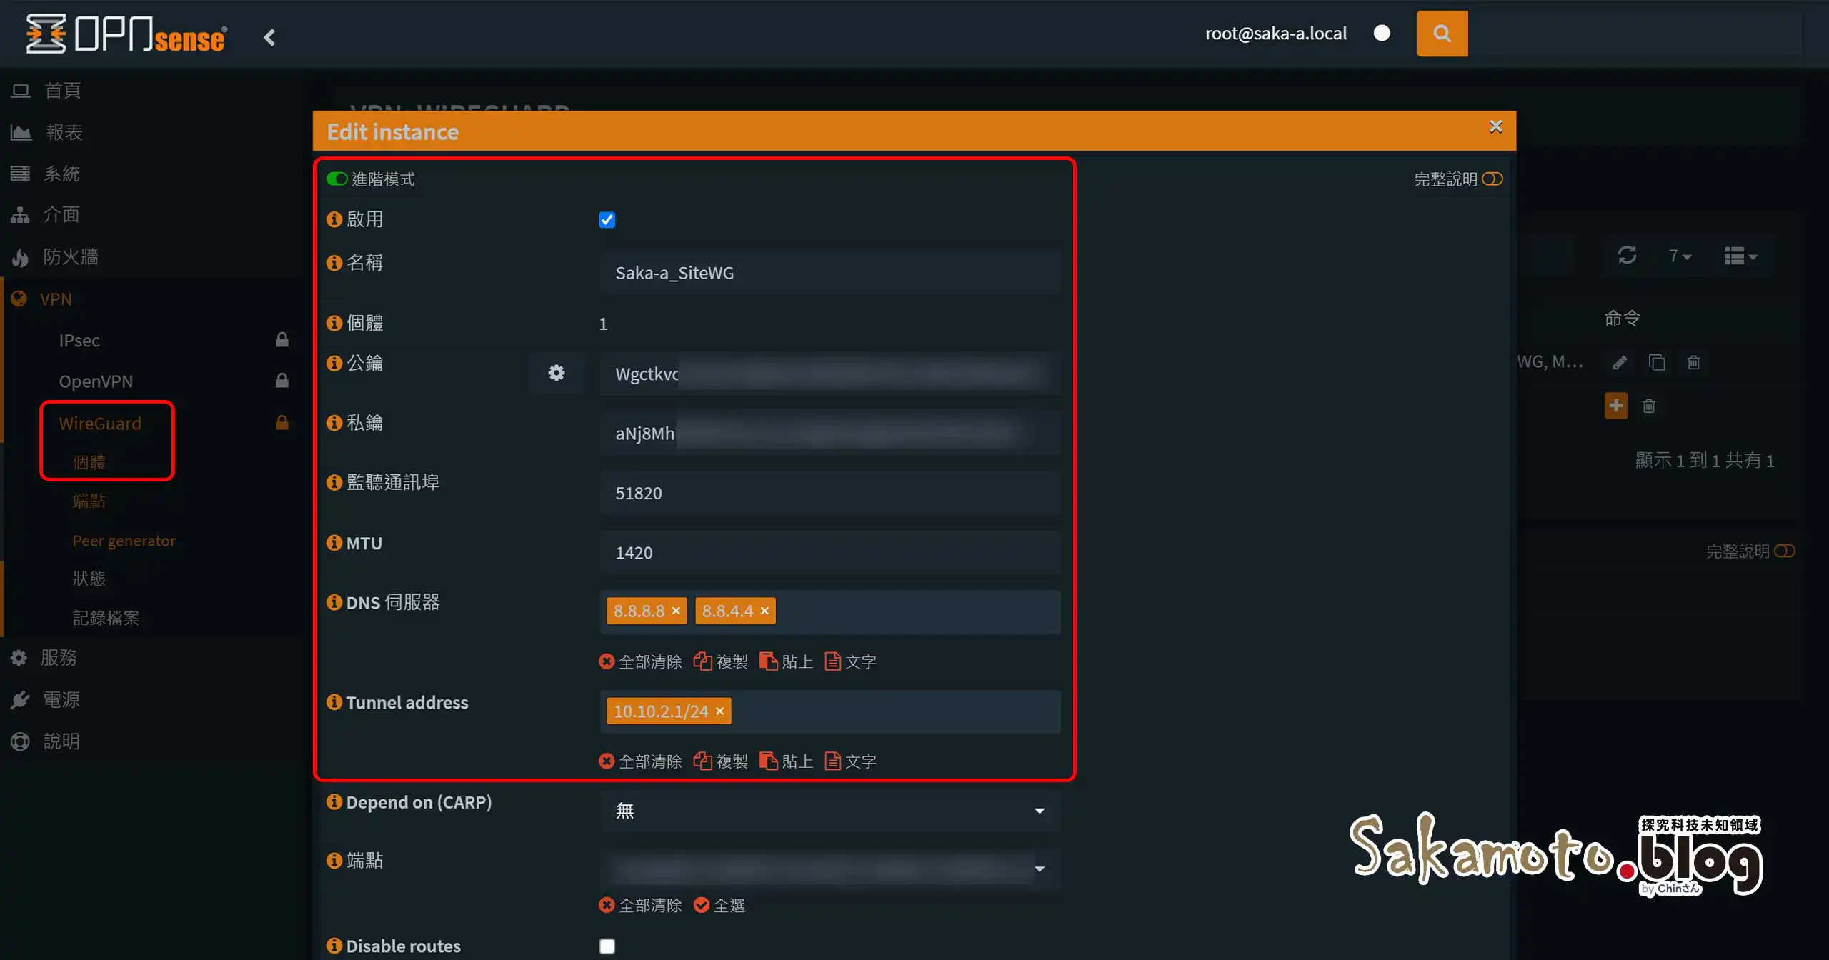The image size is (1829, 960).
Task: Click the refresh icon above the instance list
Action: (x=1627, y=255)
